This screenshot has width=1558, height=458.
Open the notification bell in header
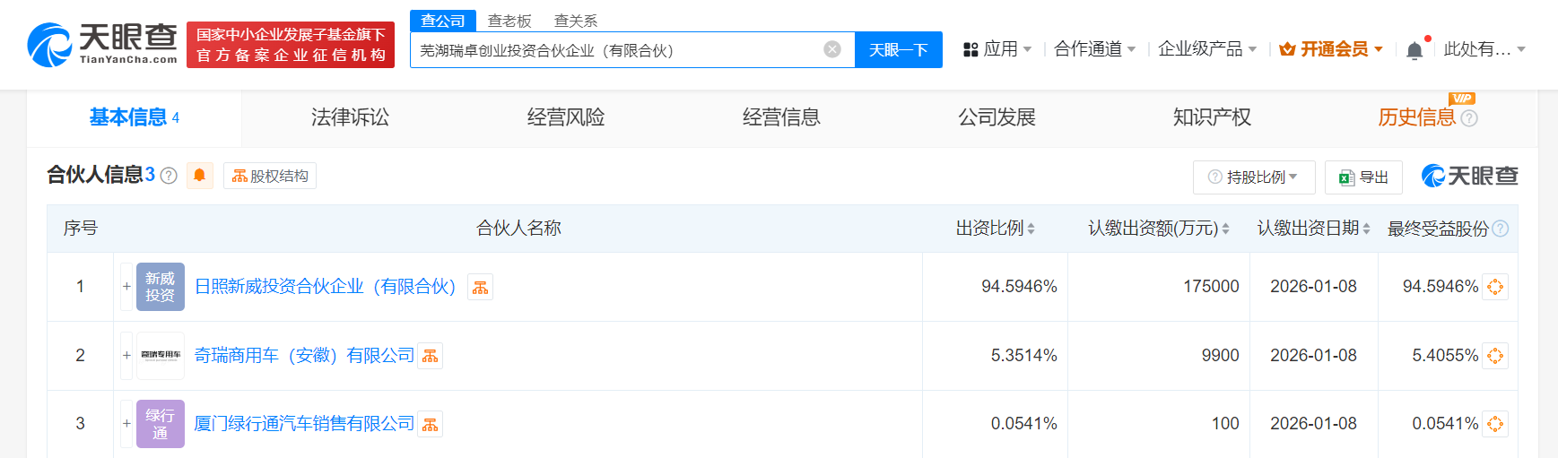point(1414,50)
